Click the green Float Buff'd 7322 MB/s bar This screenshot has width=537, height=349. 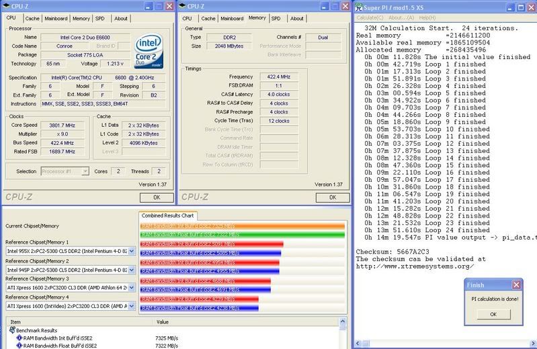243,234
